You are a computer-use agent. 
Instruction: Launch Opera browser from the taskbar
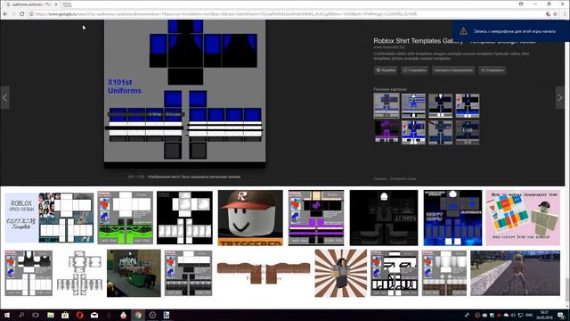click(x=79, y=315)
